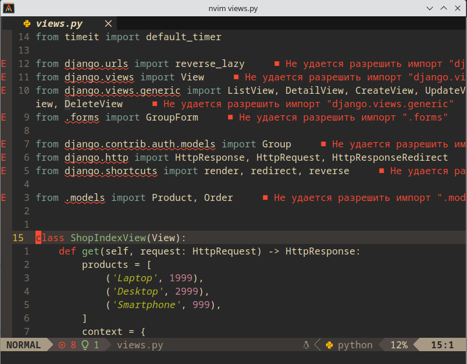Click error sign E beside django.urls import
Image resolution: width=467 pixels, height=364 pixels.
[x=3, y=64]
